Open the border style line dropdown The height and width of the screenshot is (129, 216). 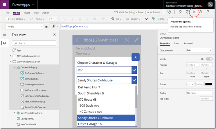pyautogui.click(x=191, y=84)
